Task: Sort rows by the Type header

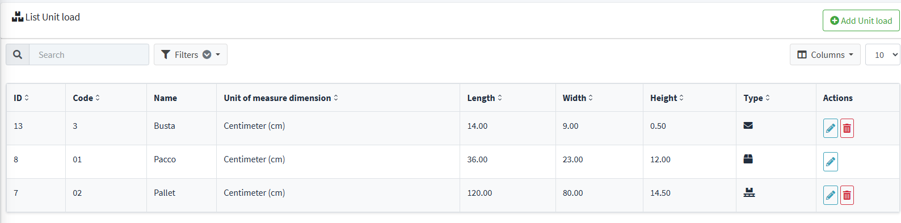Action: pos(757,98)
